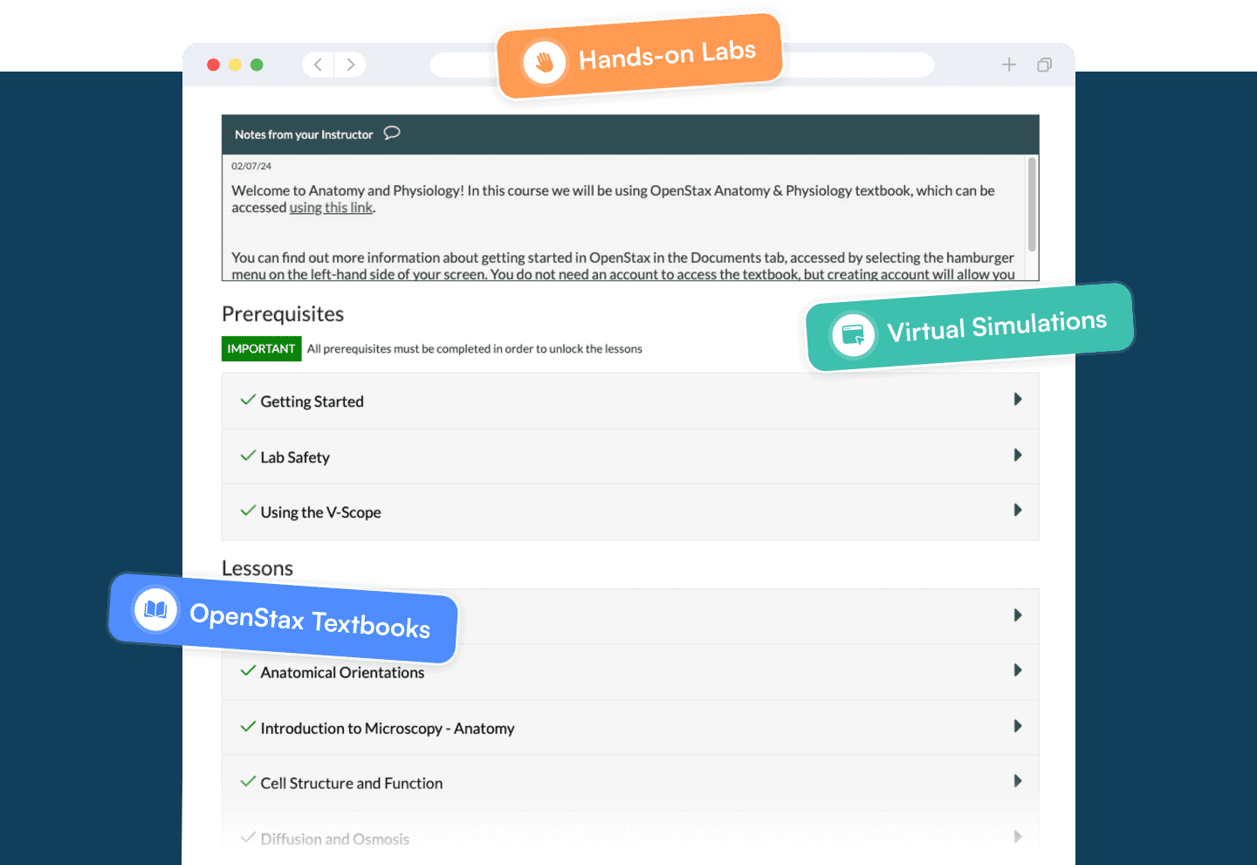The width and height of the screenshot is (1257, 865).
Task: Click the instructor notes scrollbar
Action: click(x=1032, y=205)
